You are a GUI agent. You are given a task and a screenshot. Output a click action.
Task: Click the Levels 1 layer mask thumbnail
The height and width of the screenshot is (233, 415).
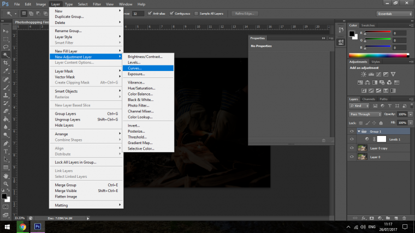pyautogui.click(x=381, y=139)
